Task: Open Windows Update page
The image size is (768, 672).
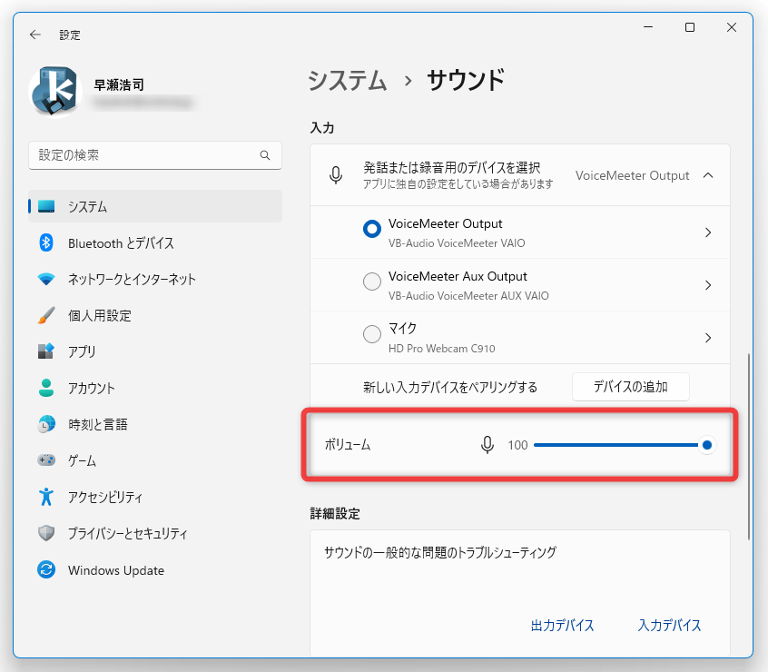Action: click(154, 570)
